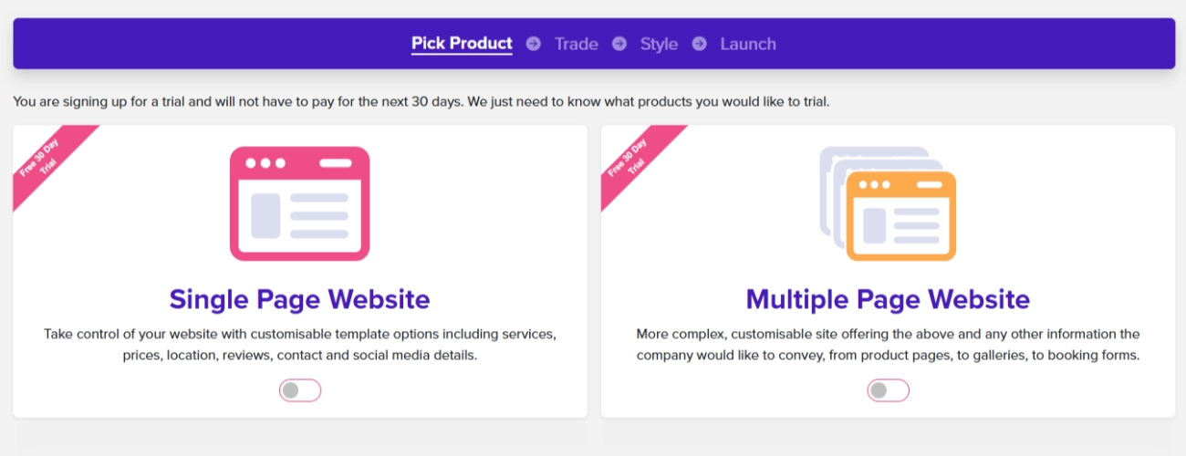Click the pink single page website icon
1186x456 pixels.
pyautogui.click(x=299, y=203)
